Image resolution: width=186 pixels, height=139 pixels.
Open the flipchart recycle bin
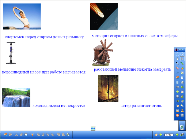click(x=182, y=127)
